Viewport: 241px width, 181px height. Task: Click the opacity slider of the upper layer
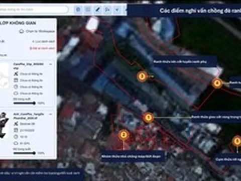(x=25, y=103)
